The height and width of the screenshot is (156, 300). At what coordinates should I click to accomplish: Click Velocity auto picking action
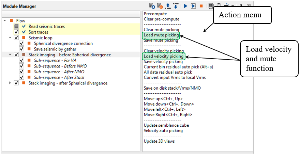[163, 130]
